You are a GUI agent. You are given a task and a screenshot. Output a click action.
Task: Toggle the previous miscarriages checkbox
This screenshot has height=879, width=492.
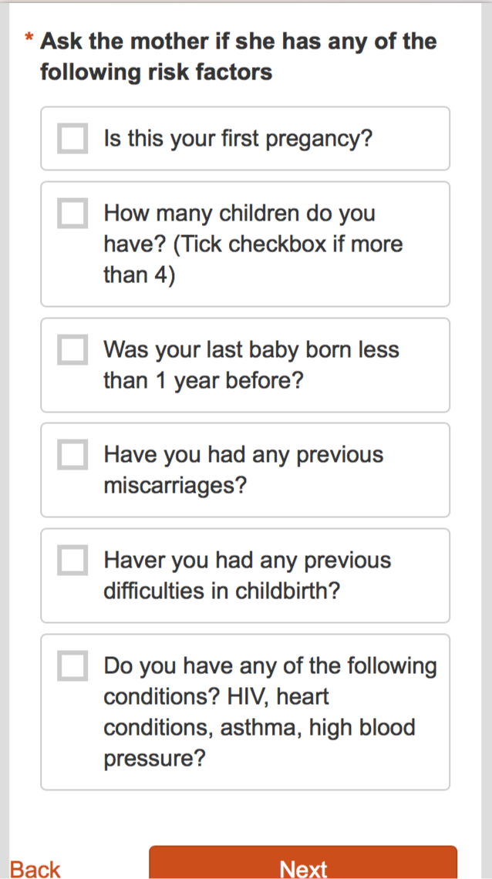[x=72, y=455]
